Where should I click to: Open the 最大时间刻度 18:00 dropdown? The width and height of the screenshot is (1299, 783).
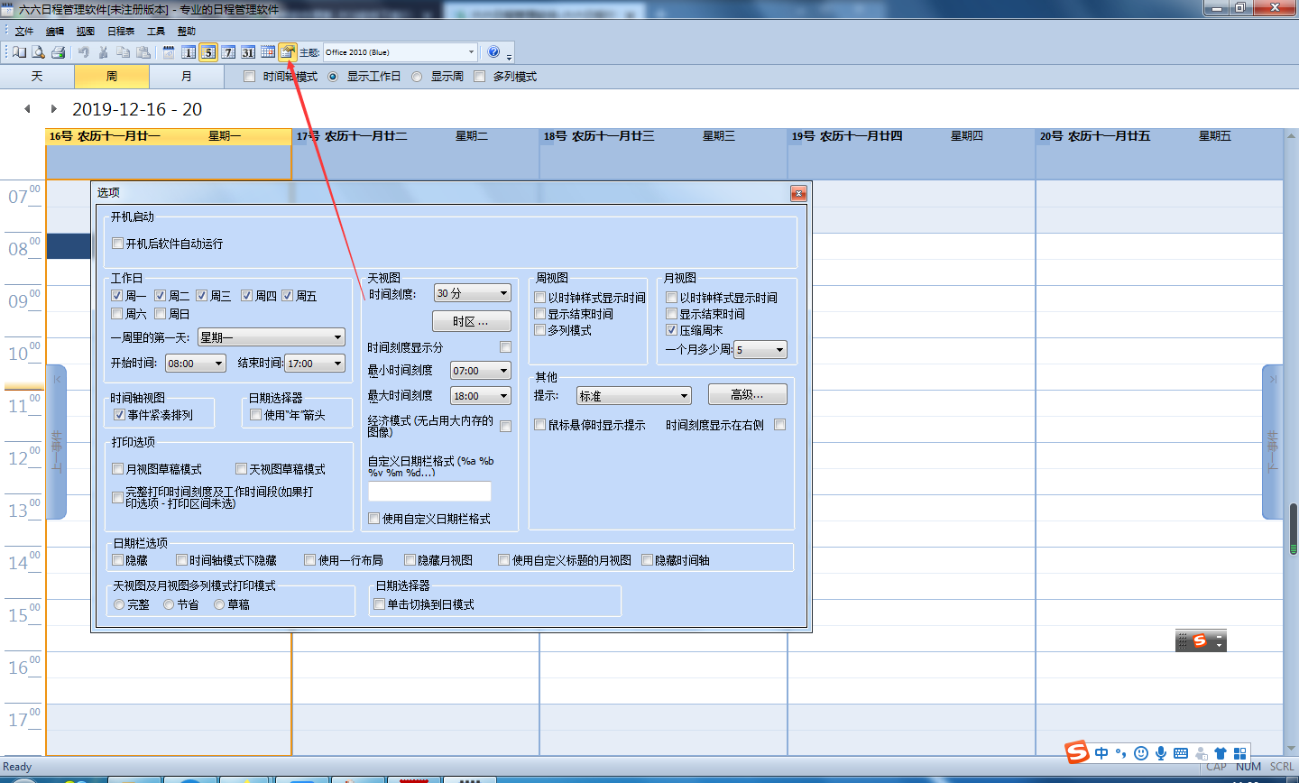[x=481, y=396]
